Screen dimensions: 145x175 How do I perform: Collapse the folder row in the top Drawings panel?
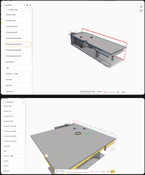(6, 10)
